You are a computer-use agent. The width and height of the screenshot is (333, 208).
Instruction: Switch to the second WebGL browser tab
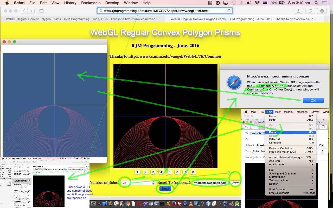click(243, 19)
